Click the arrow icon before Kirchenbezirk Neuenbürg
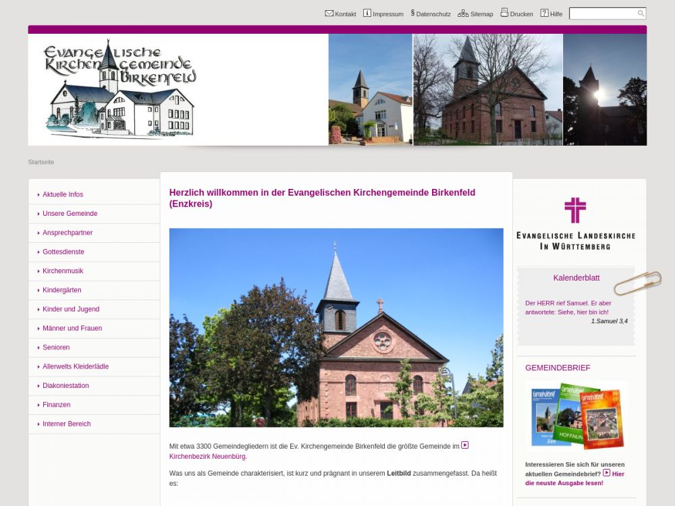 [x=465, y=445]
